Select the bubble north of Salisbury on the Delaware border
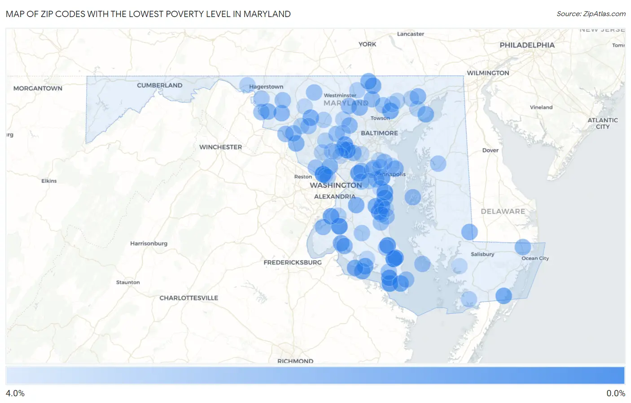The height and width of the screenshot is (403, 631). (469, 232)
